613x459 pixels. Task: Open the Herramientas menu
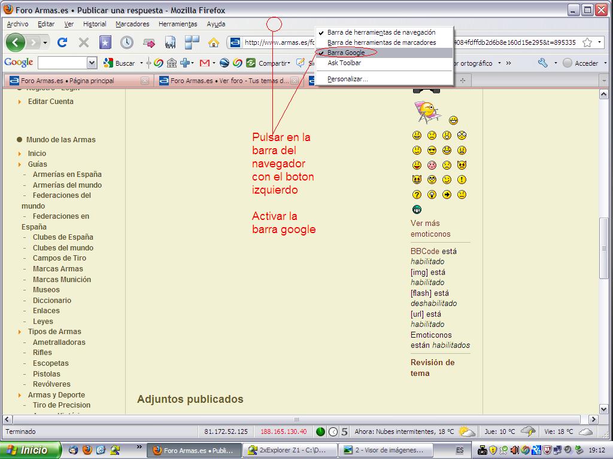point(178,24)
